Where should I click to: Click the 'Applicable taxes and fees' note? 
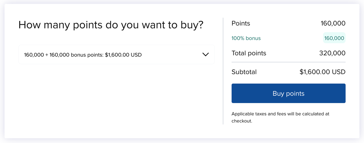(280, 114)
